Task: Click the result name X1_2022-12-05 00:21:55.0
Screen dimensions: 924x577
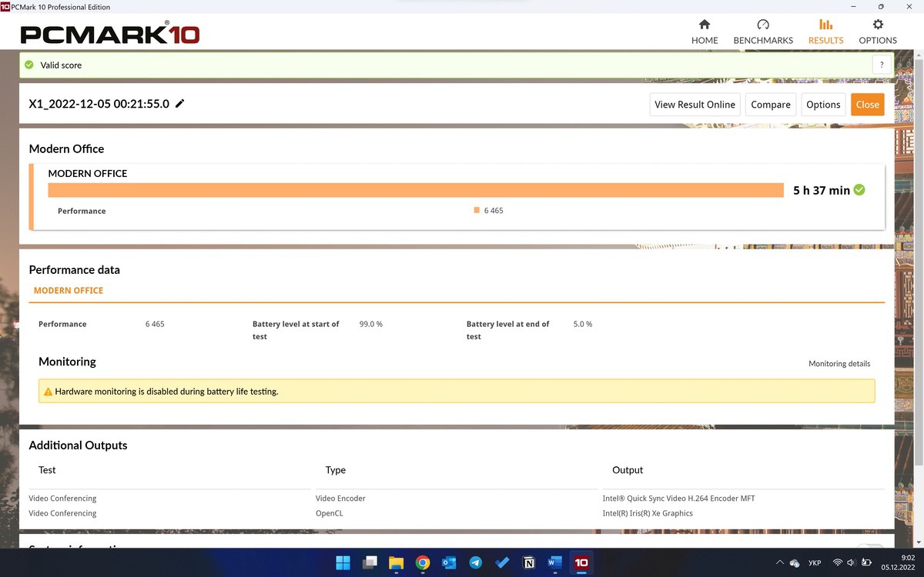Action: tap(99, 103)
